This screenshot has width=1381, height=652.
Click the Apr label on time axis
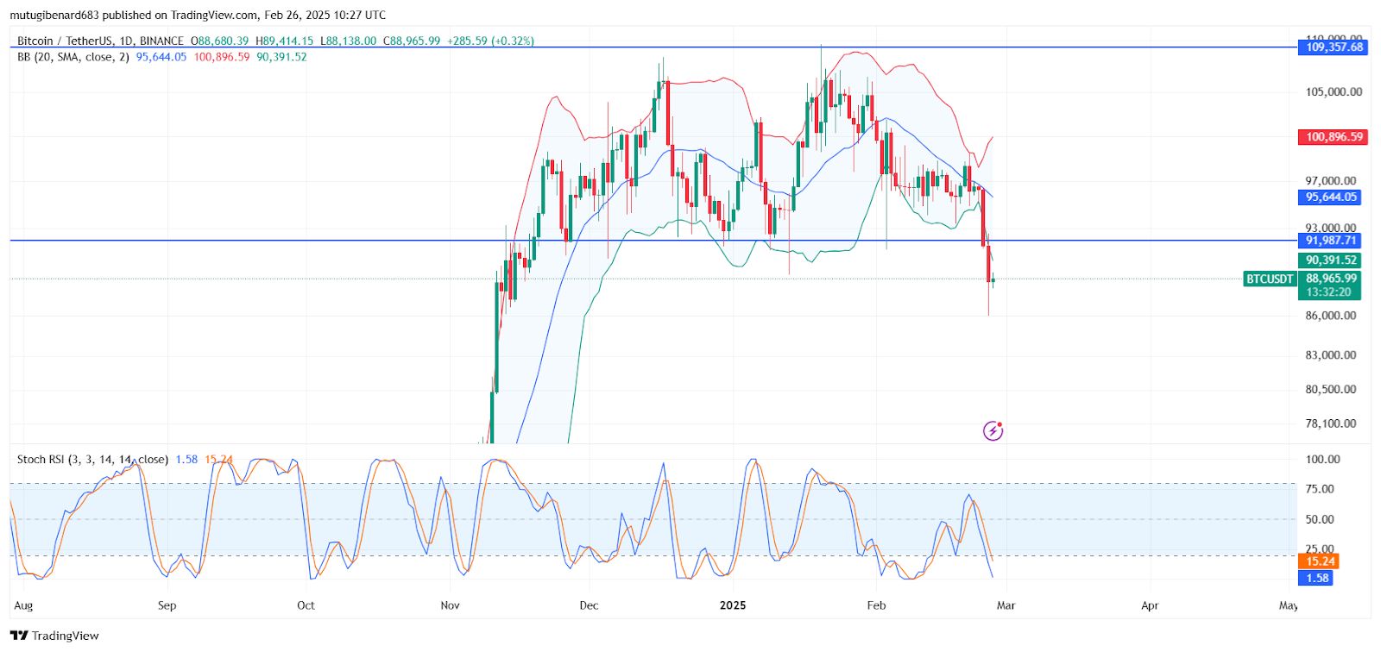pos(1150,605)
